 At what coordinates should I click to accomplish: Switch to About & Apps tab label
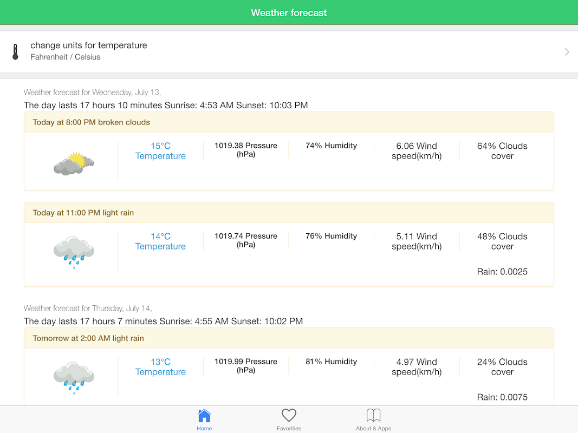click(373, 428)
